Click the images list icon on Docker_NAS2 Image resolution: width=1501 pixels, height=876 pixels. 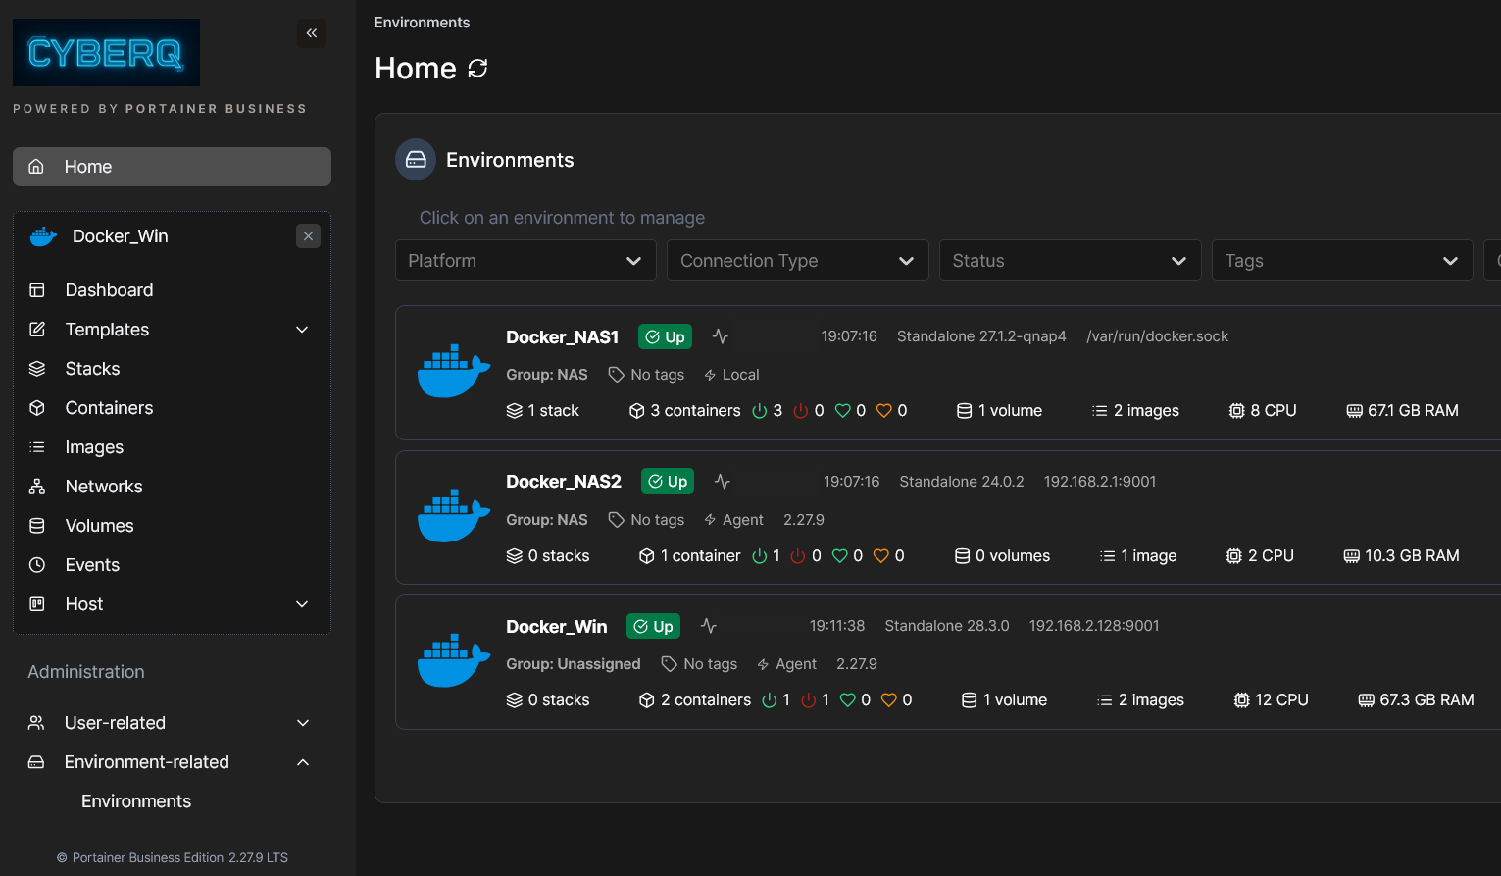click(1108, 556)
